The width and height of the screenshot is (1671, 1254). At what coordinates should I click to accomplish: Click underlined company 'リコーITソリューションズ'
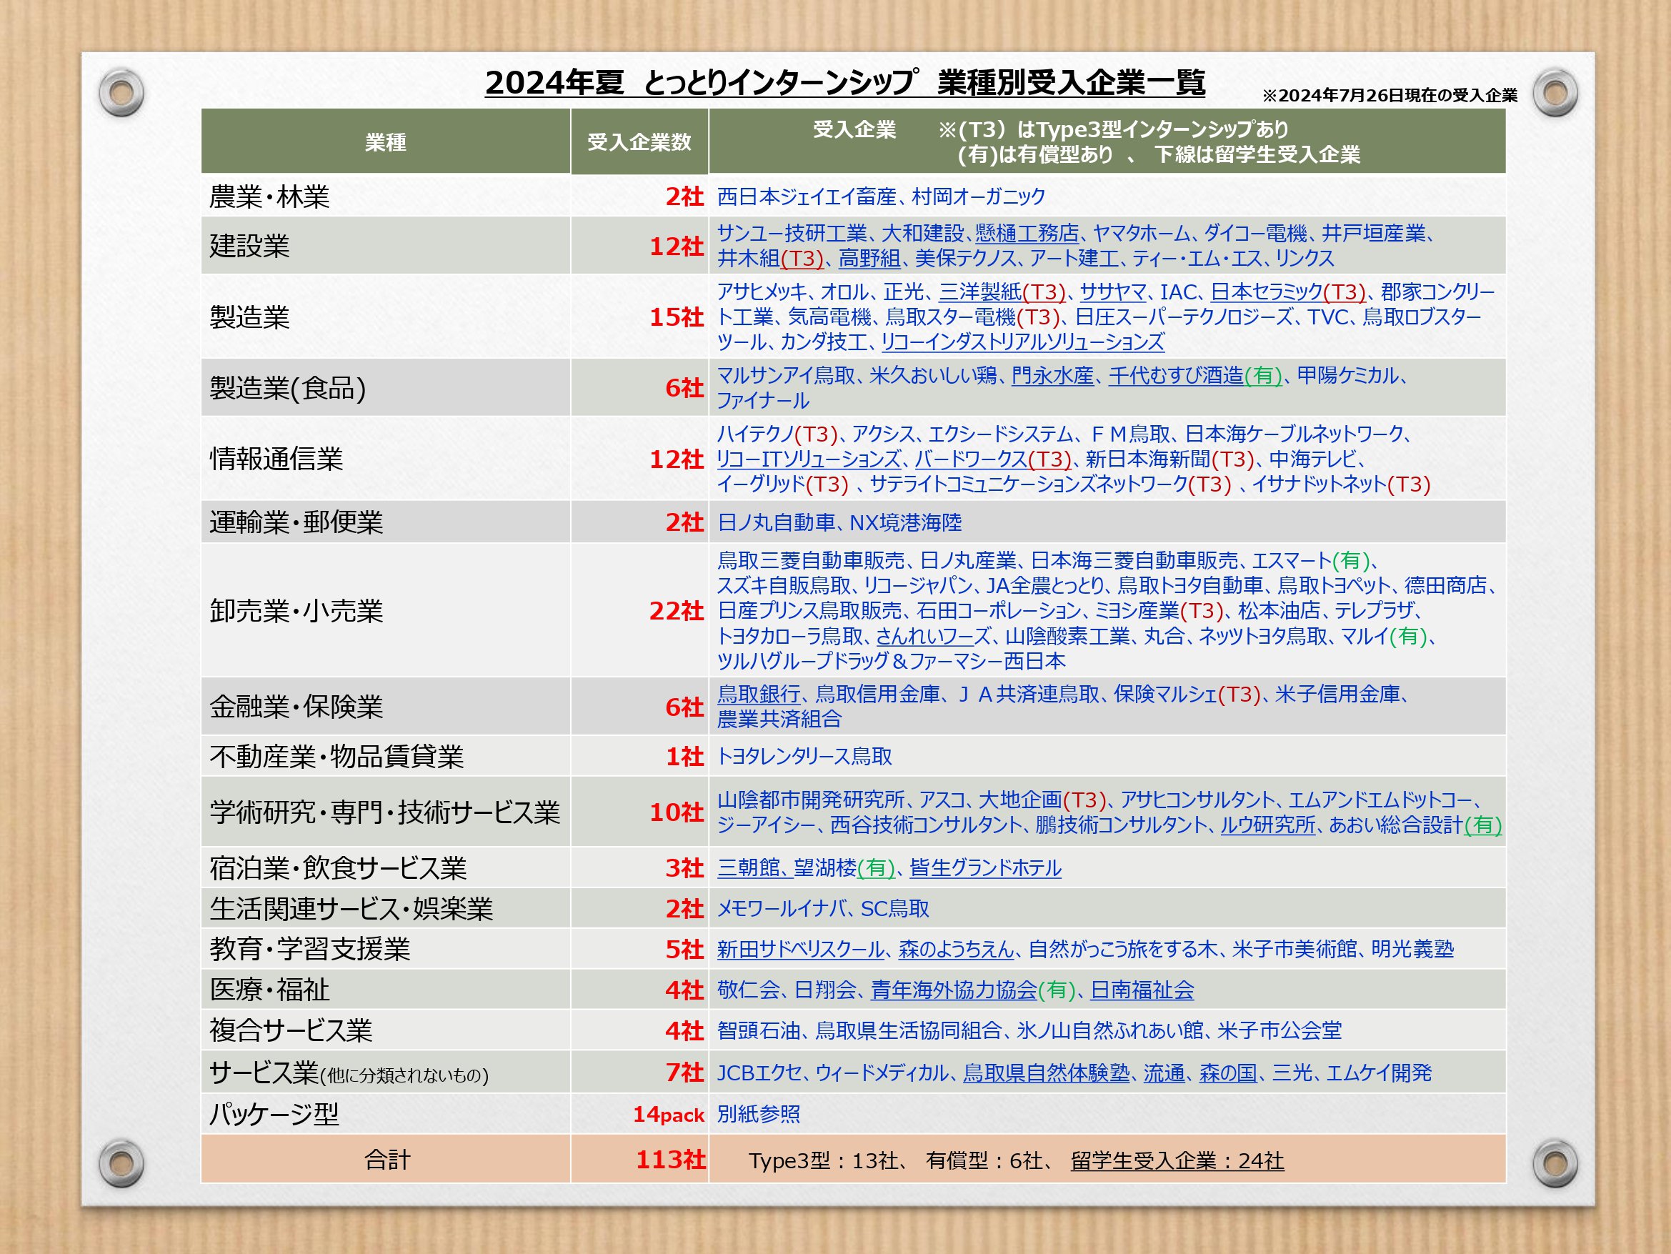(808, 459)
